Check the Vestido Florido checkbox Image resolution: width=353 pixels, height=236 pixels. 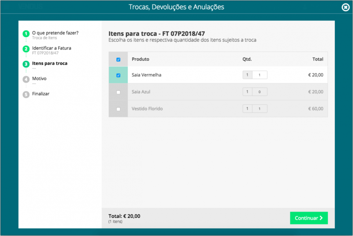pos(118,109)
